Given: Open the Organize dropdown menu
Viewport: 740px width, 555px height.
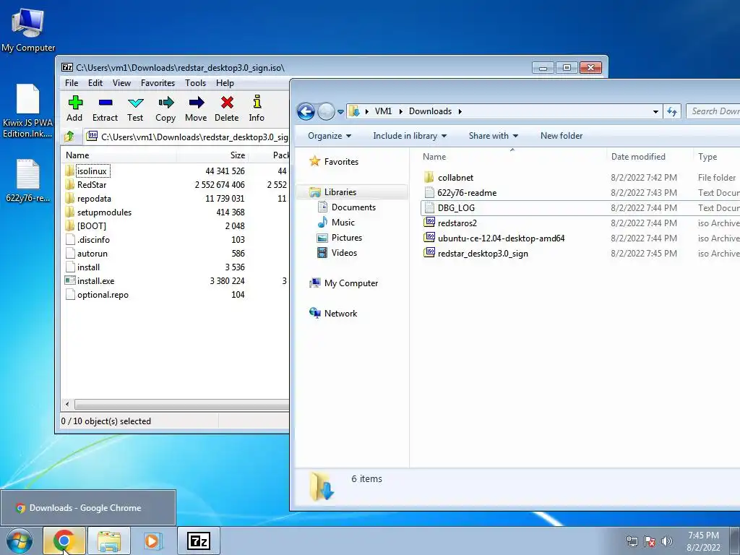Looking at the screenshot, I should (330, 135).
